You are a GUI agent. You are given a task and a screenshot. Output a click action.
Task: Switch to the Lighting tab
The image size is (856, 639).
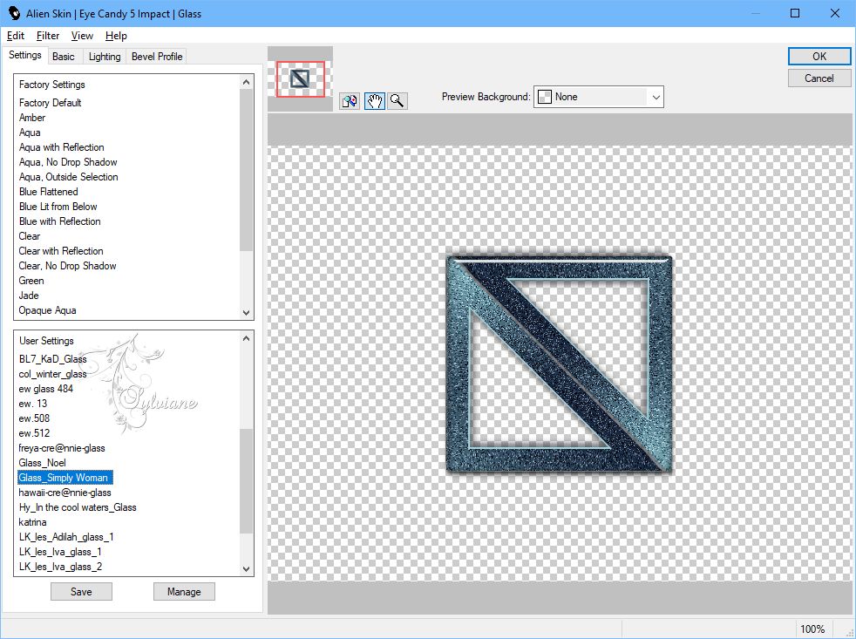(x=105, y=57)
